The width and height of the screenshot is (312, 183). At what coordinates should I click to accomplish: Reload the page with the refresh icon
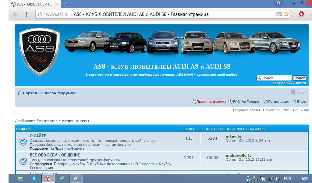click(40, 14)
